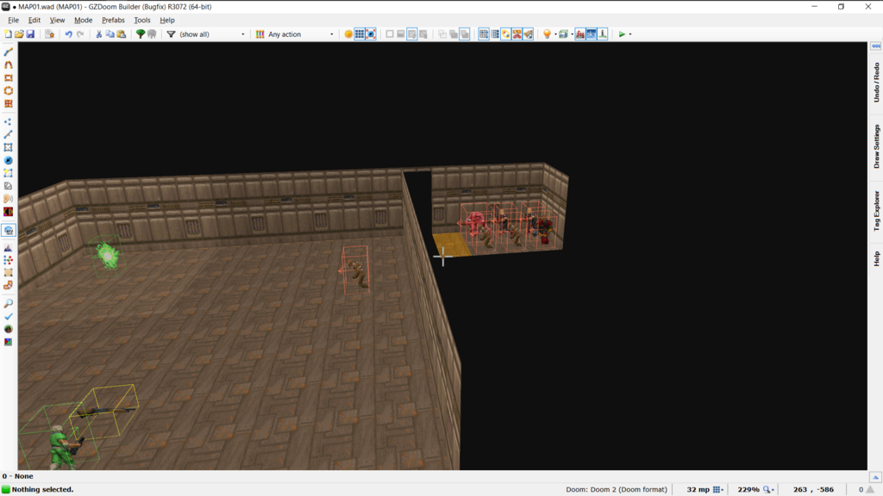
Task: Select Draw Rectangle mode in sidebar
Action: (8, 77)
